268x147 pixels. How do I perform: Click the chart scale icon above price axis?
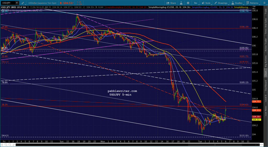pos(254,7)
